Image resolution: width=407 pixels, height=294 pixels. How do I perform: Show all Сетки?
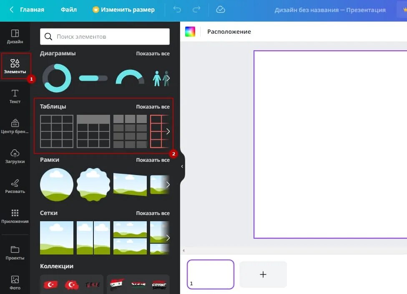coord(153,213)
